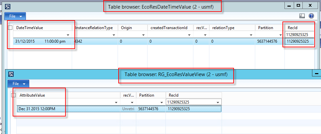321x134 pixels.
Task: Click the EcoResDateTimeValue window app icon
Action: point(8,6)
